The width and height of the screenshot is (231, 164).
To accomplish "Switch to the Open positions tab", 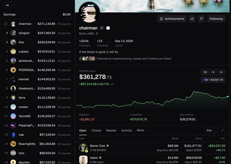I will tap(83, 130).
